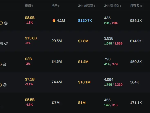150x113 pixels.
Task: Click the -3.1% change value
Action: coord(29,84)
